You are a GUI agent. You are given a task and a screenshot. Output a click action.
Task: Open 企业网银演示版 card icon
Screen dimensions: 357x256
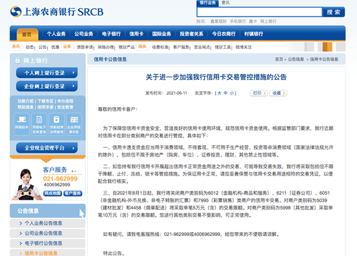point(74,124)
